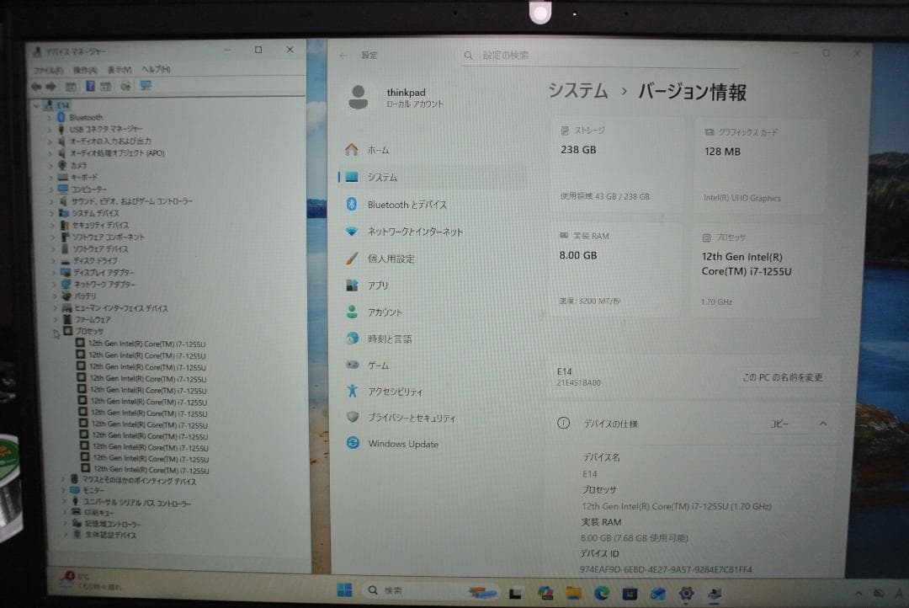Open the グラフィックス カード 128 MB card
Viewport: 909px width, 608px height.
[758, 165]
